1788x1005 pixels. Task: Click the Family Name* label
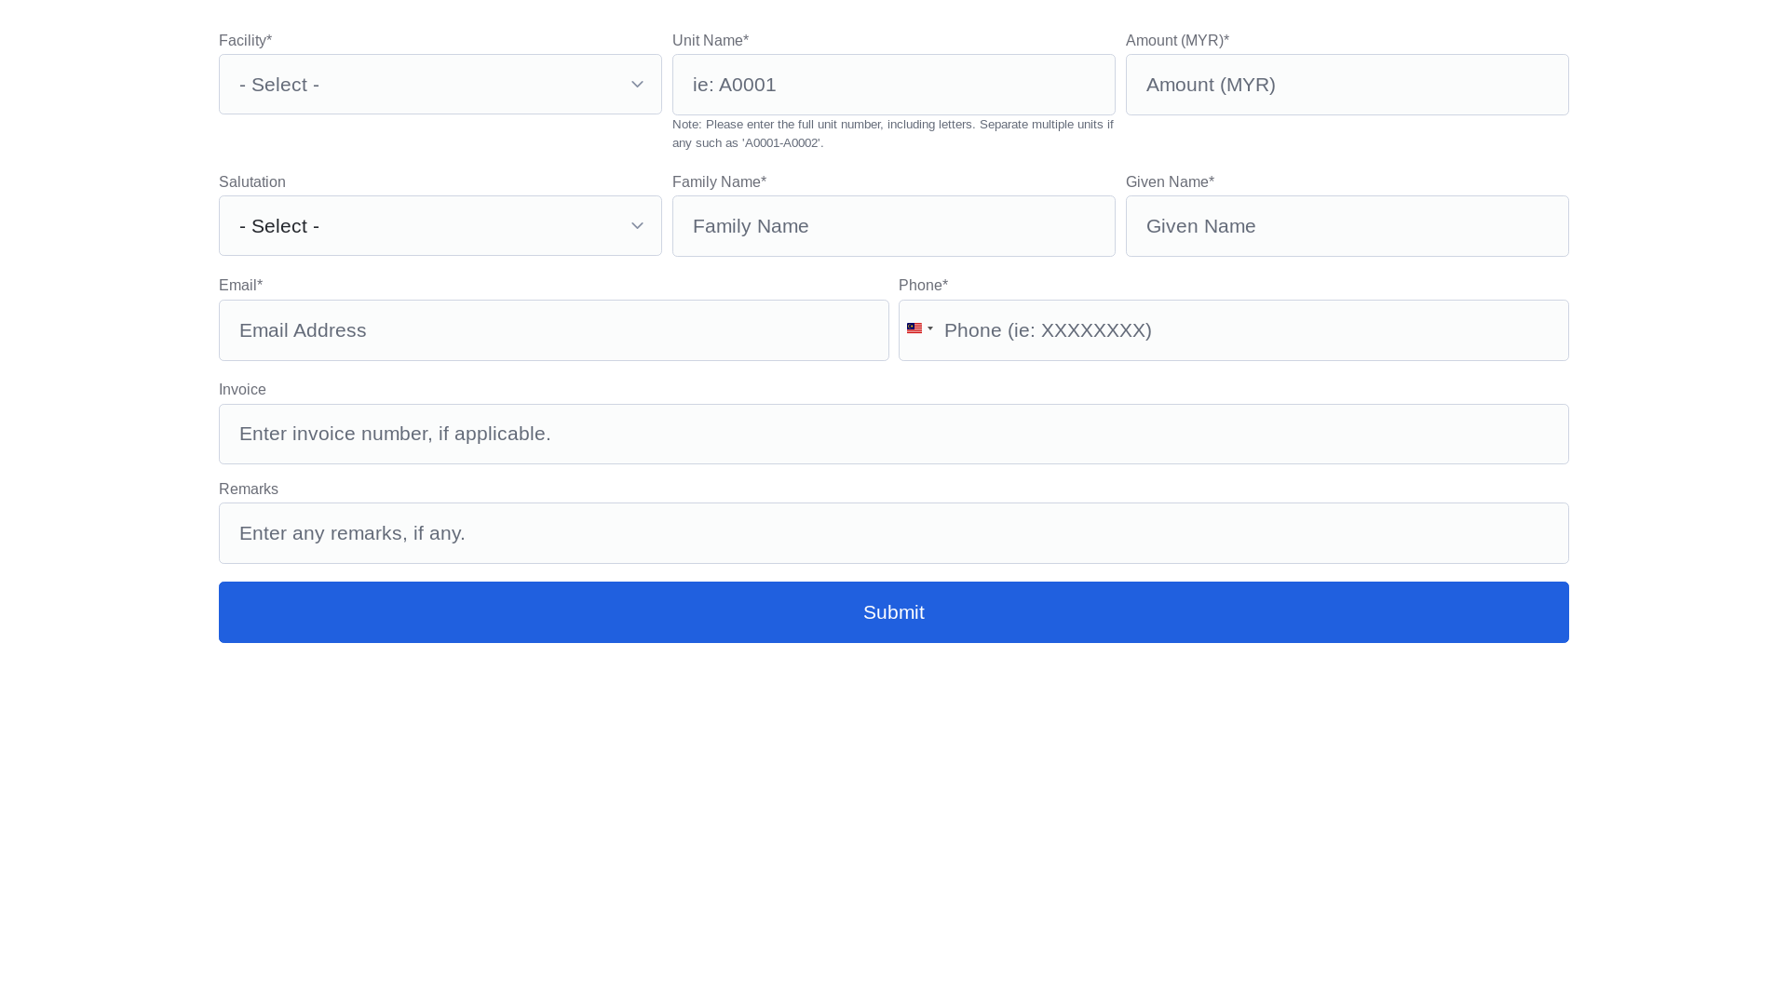pyautogui.click(x=719, y=182)
